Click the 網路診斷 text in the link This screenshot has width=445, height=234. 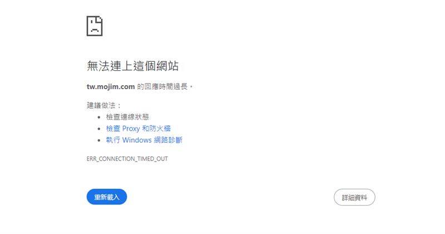coord(169,140)
